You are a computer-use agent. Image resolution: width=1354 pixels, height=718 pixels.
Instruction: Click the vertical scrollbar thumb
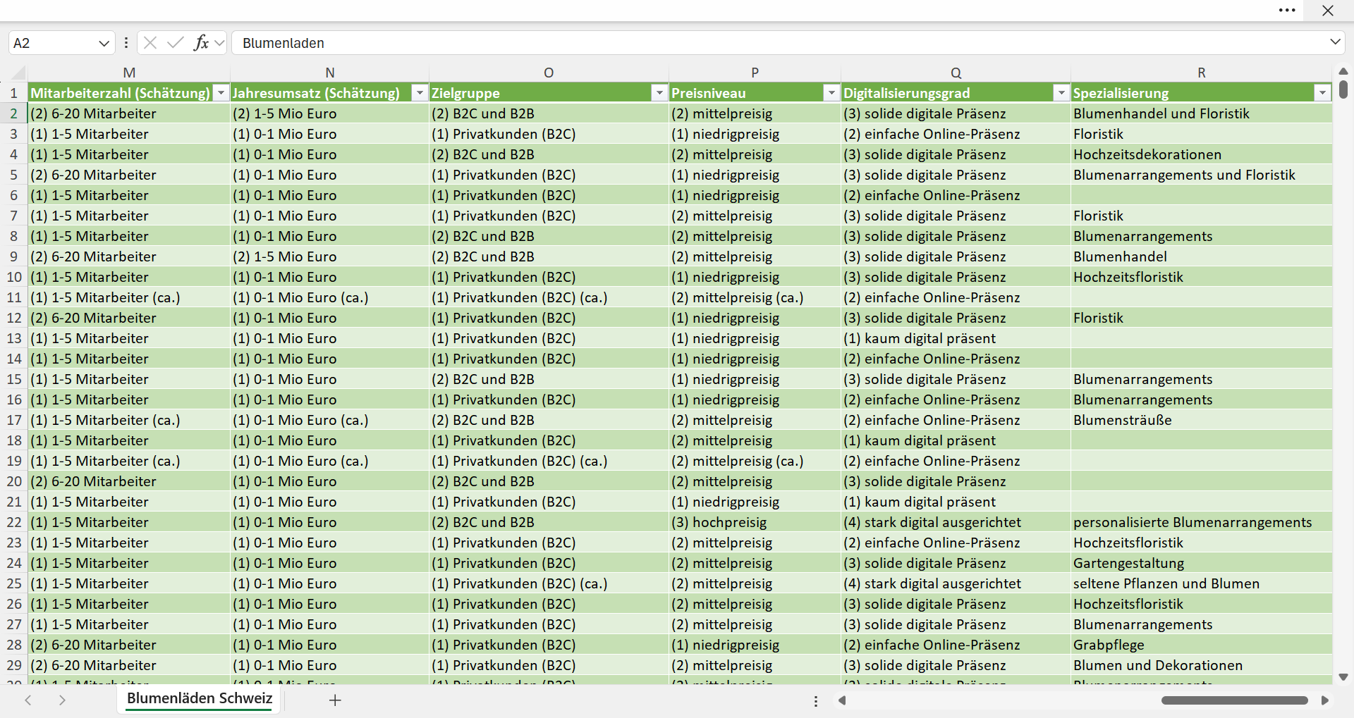click(x=1343, y=89)
